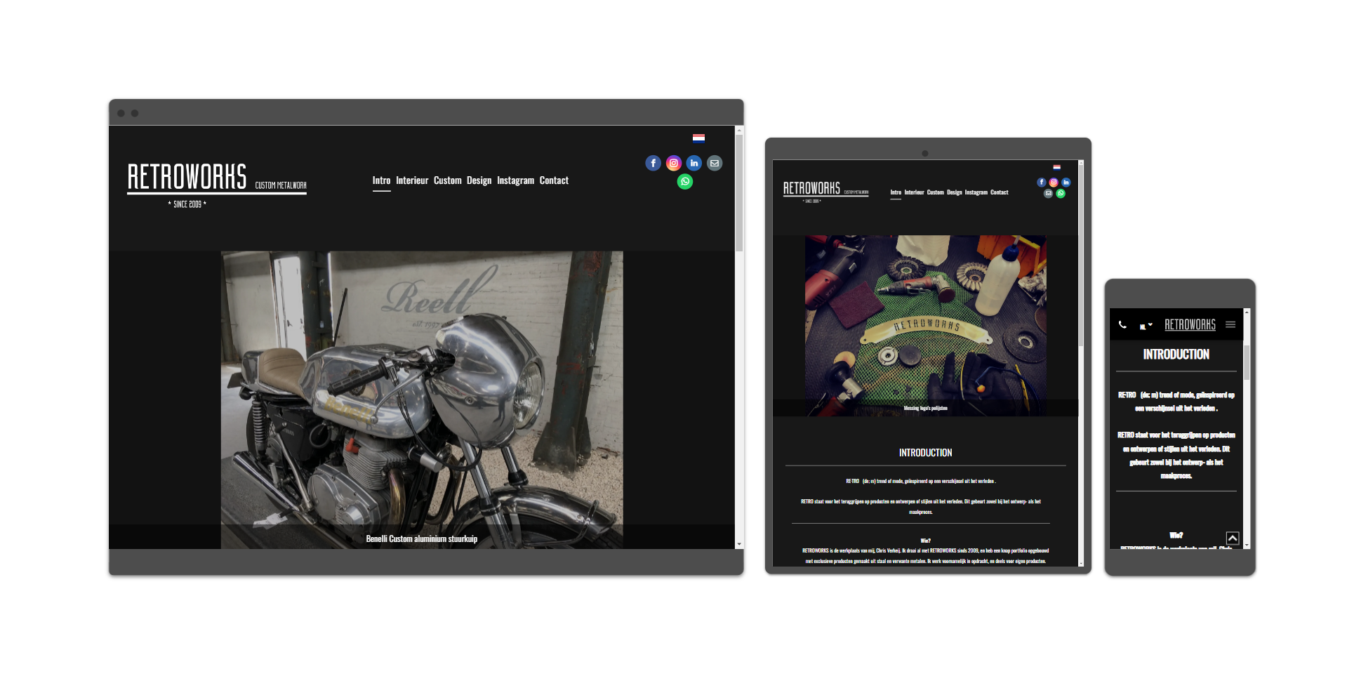Screen dimensions: 1347x674
Task: Select Interieur in desktop navigation menu
Action: [412, 180]
